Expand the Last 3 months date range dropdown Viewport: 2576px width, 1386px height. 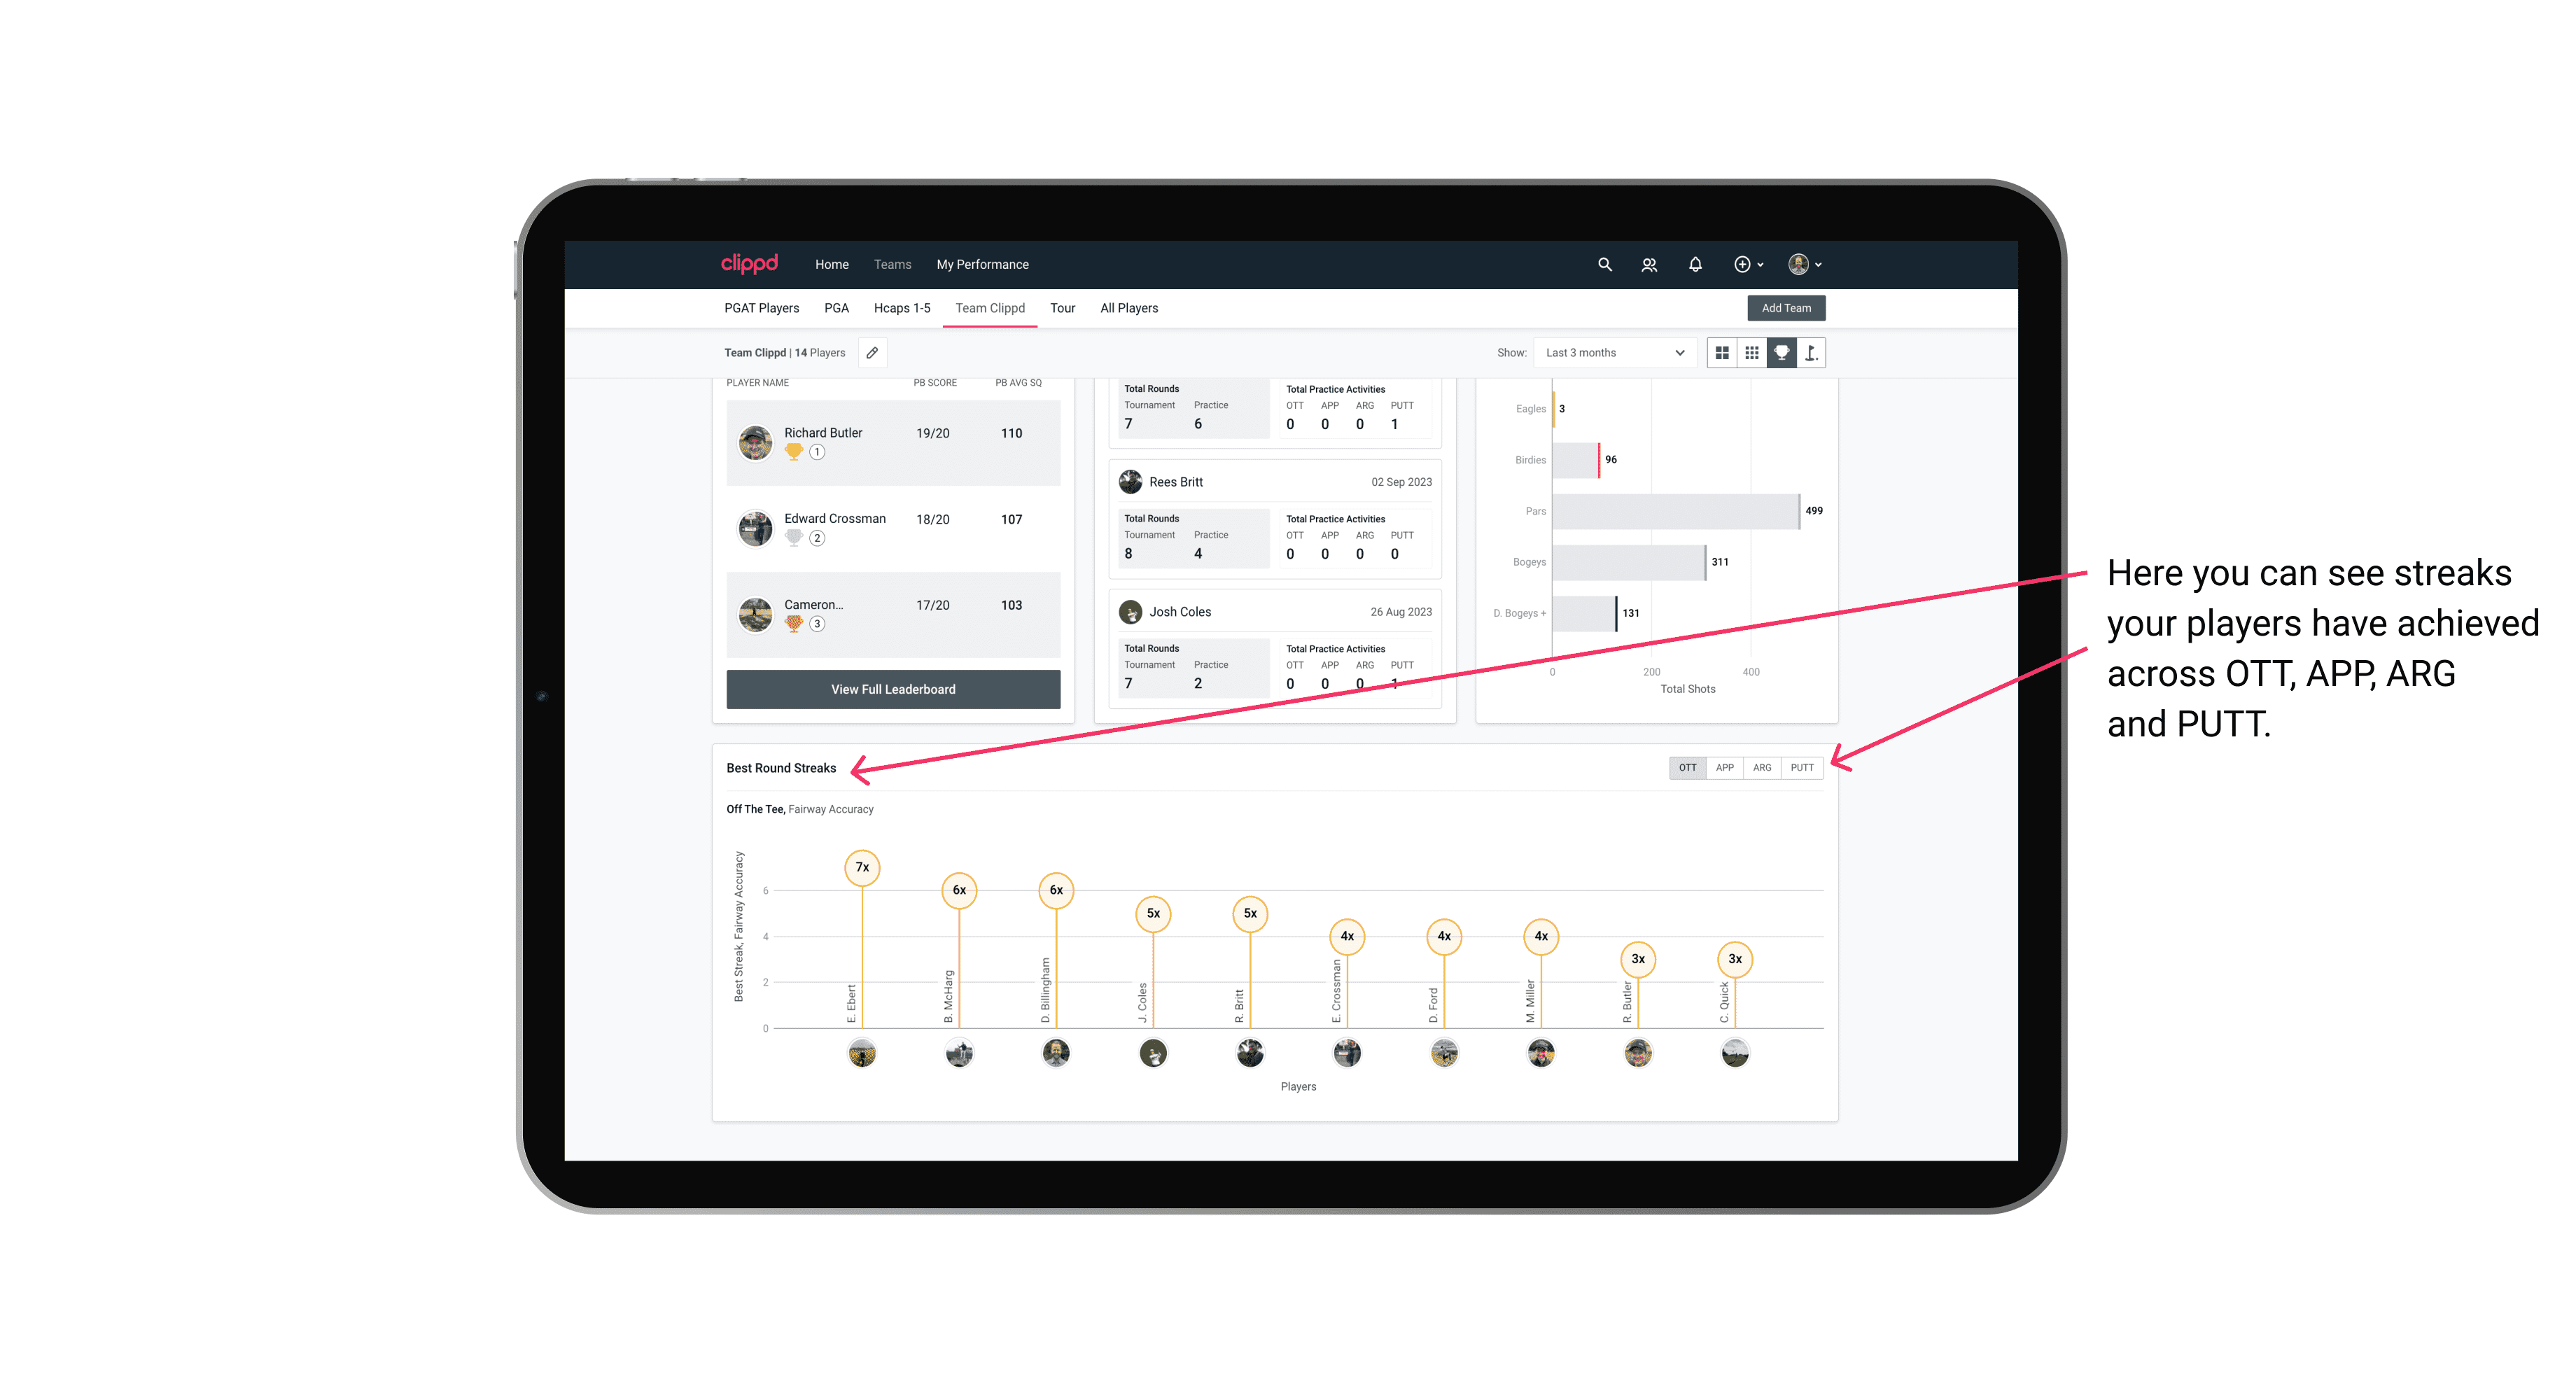(x=1612, y=353)
